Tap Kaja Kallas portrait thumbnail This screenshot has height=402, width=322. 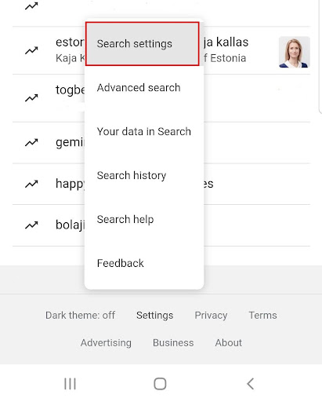295,53
